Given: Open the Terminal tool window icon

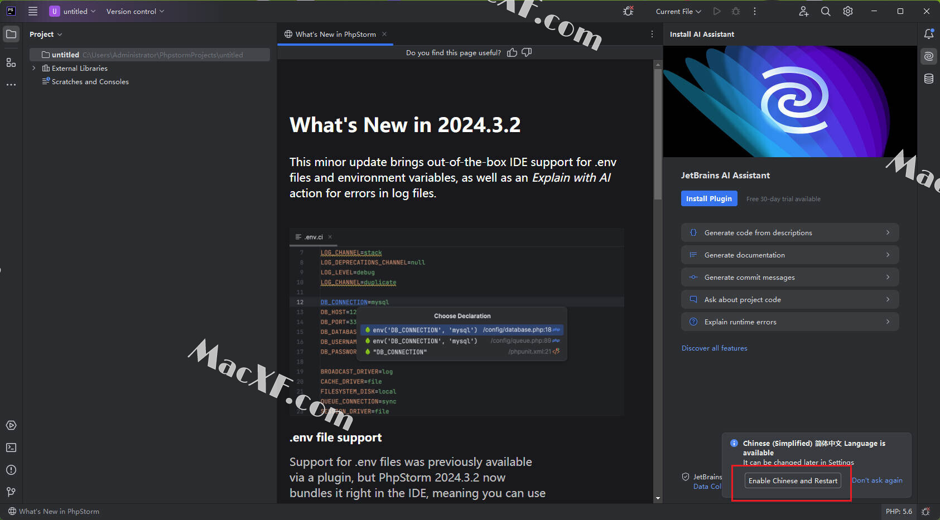Looking at the screenshot, I should tap(11, 448).
